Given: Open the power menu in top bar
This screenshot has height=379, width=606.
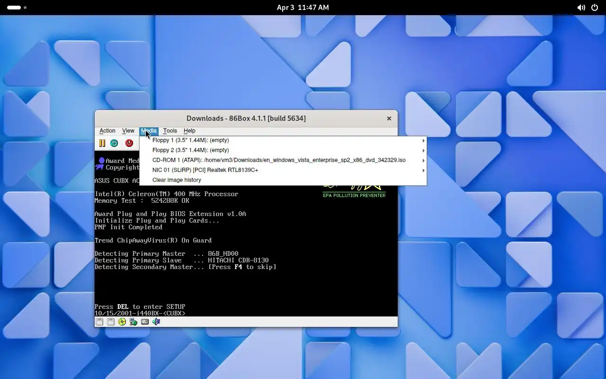Looking at the screenshot, I should tap(595, 8).
